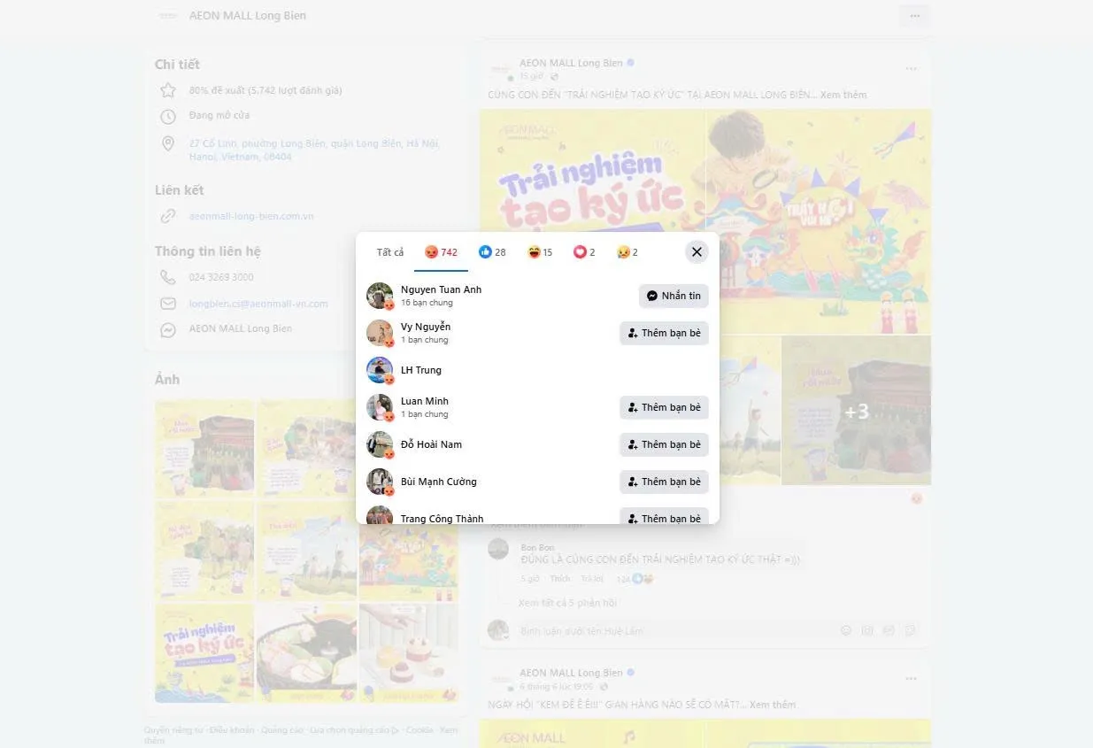The image size is (1093, 748).
Task: Click the 'Cookie' footer link
Action: click(x=419, y=730)
